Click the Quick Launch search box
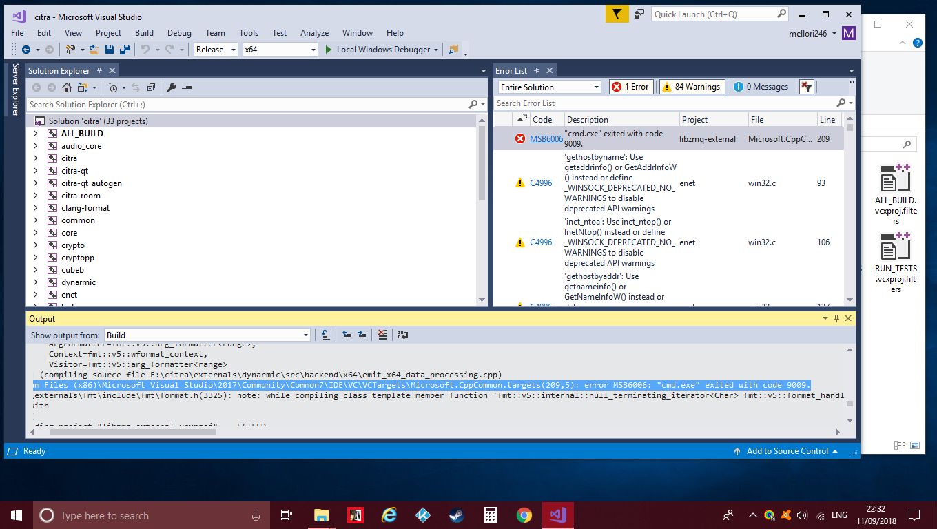 (x=720, y=14)
